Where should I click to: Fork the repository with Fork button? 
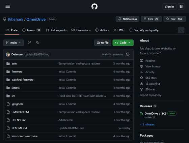click(x=151, y=19)
